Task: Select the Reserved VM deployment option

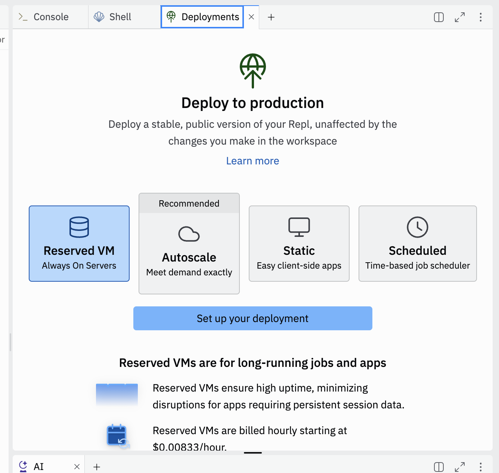Action: [79, 244]
